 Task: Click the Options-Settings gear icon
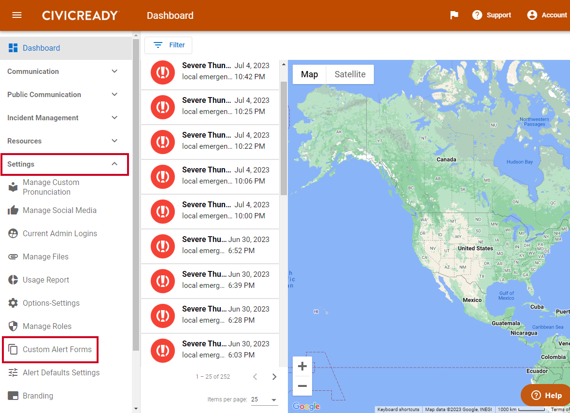point(13,303)
